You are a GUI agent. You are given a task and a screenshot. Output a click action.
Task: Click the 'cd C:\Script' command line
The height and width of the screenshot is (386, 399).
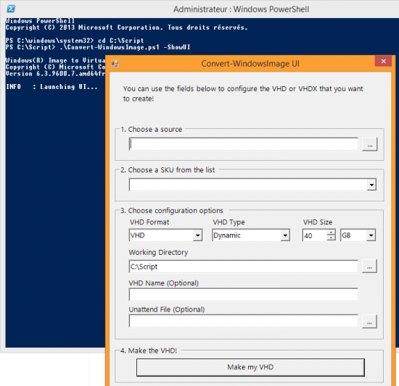(x=121, y=41)
